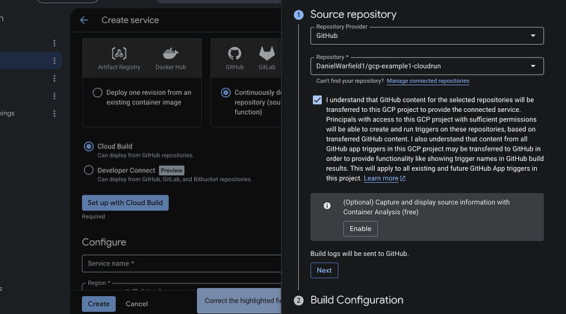Select the Artifact Registry icon

(119, 54)
